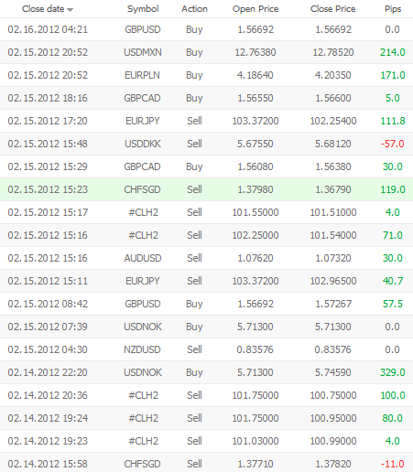Click close price 5.74590
This screenshot has height=472, width=413.
333,372
